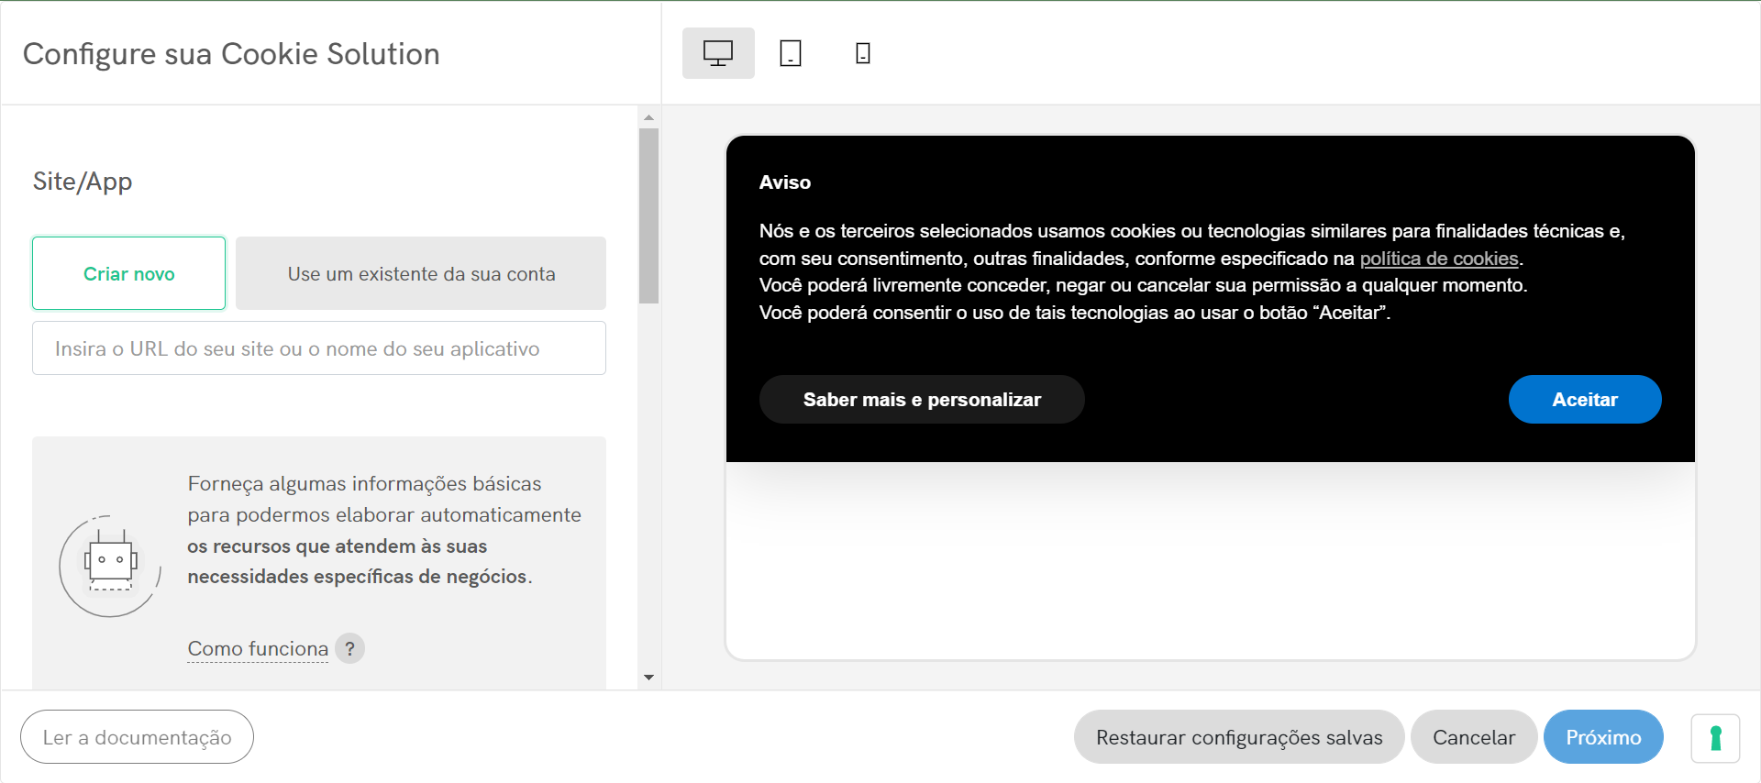Click the Próximo button
Screen dimensions: 1761x783
1603,737
